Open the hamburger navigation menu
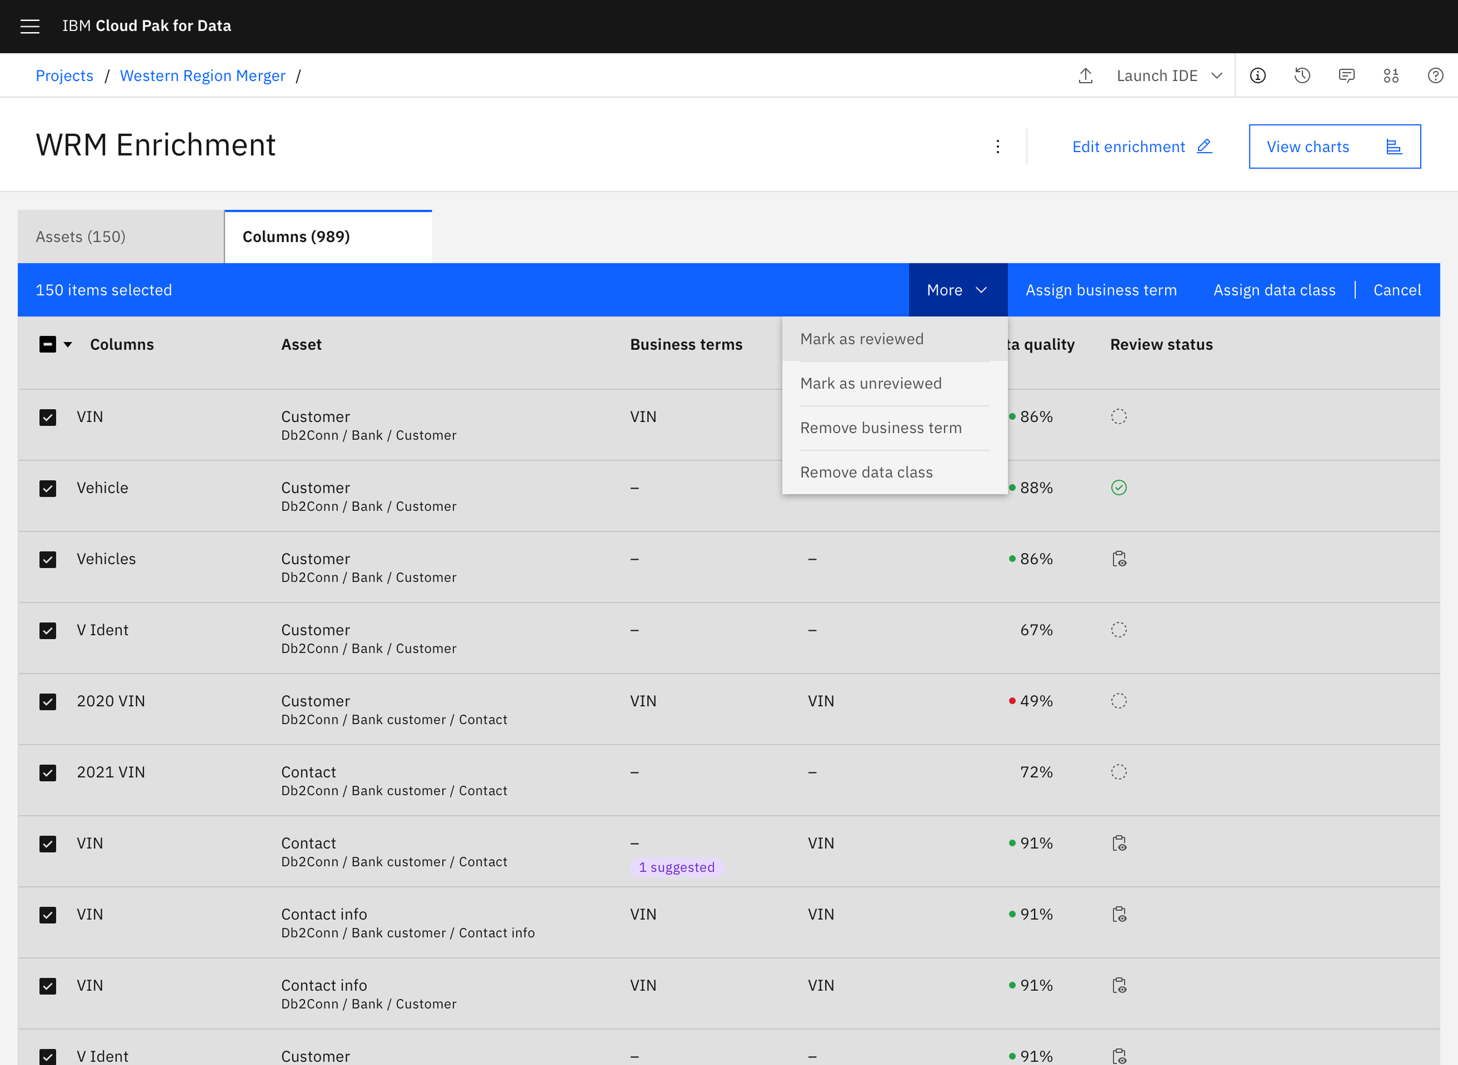The width and height of the screenshot is (1458, 1065). [30, 26]
